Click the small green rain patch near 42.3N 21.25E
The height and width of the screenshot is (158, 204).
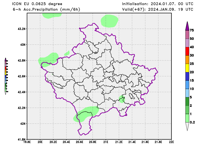122,99
